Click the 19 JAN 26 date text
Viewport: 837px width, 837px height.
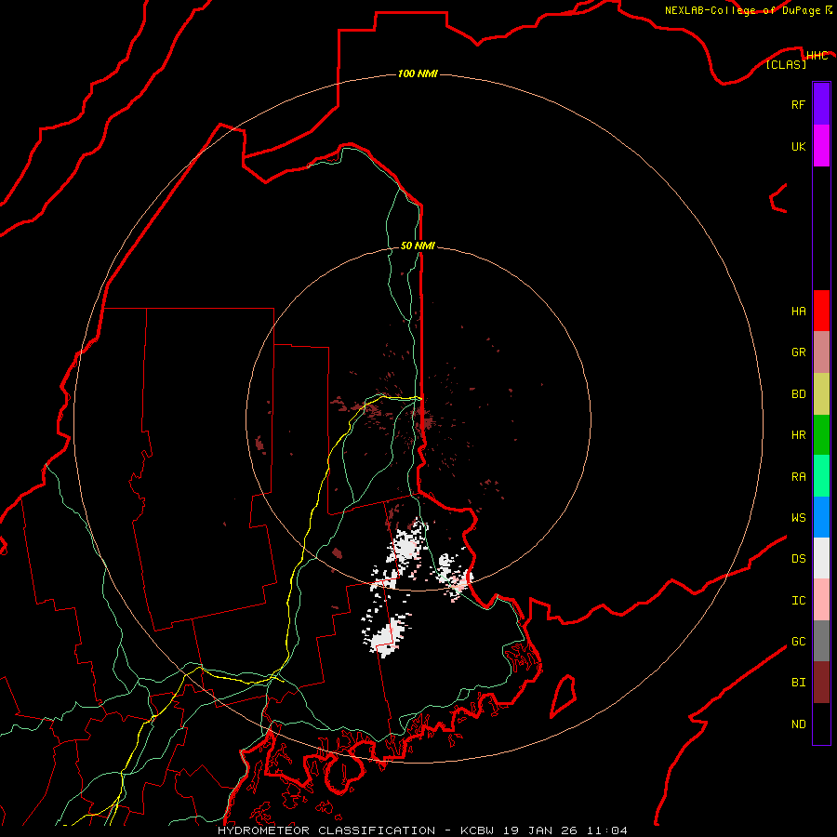coord(540,830)
